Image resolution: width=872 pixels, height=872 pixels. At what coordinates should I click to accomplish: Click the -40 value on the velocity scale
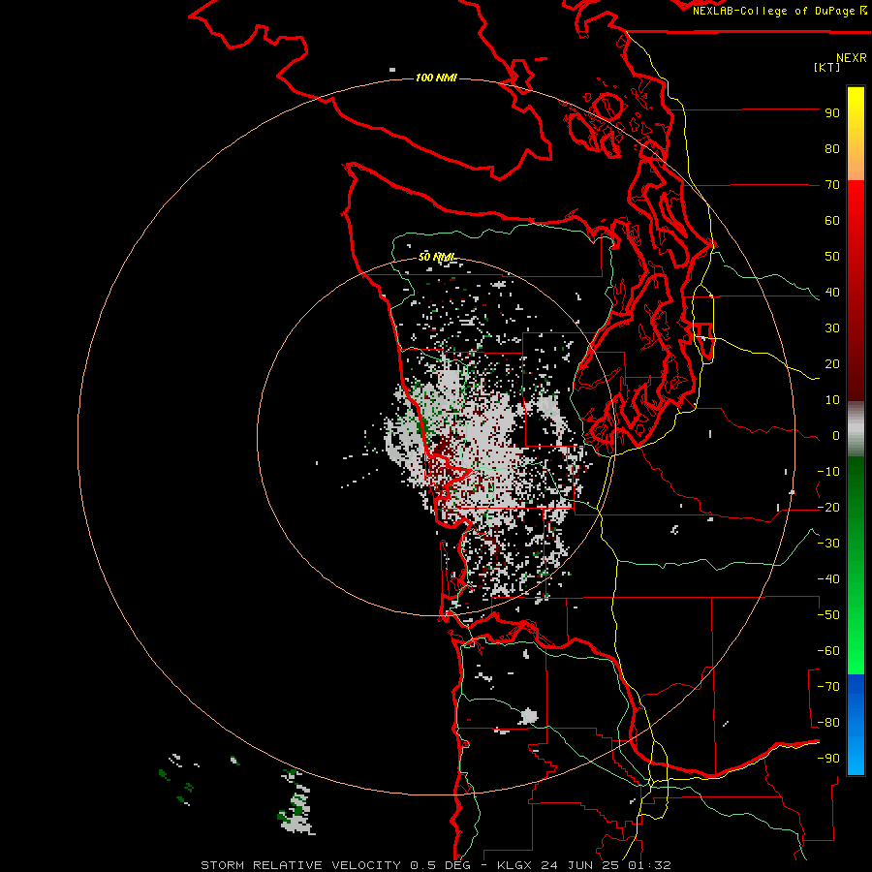click(x=828, y=579)
